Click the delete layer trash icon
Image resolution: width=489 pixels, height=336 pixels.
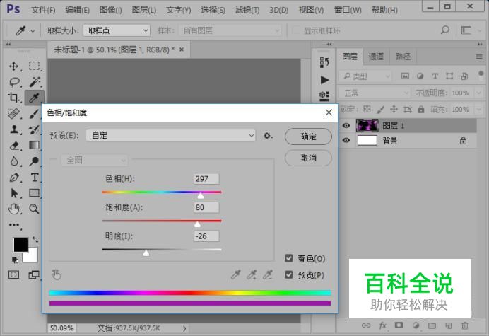465,325
